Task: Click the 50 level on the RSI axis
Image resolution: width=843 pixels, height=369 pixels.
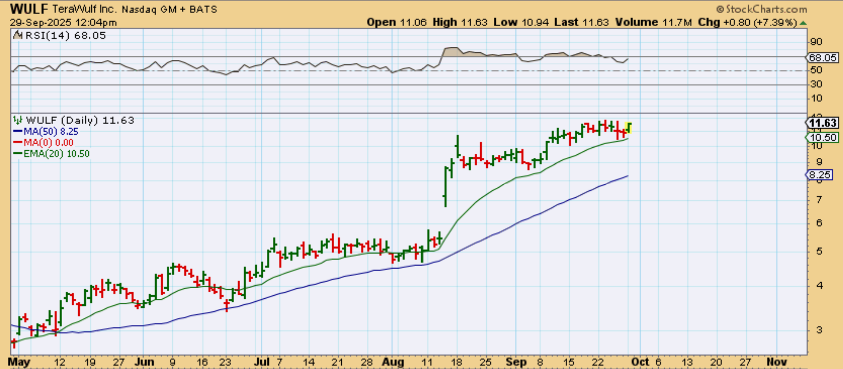Action: (x=816, y=70)
